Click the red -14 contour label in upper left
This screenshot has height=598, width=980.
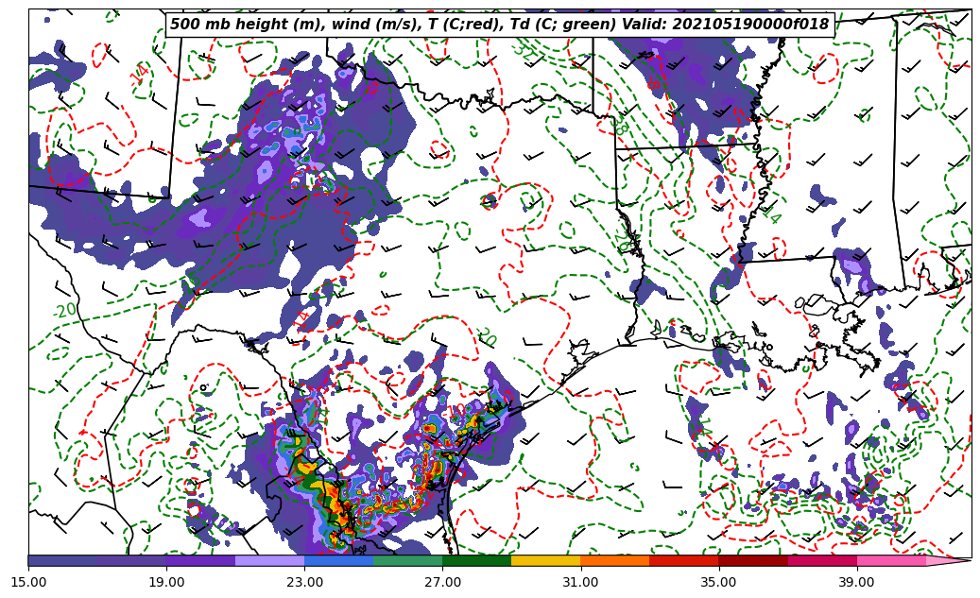[140, 74]
